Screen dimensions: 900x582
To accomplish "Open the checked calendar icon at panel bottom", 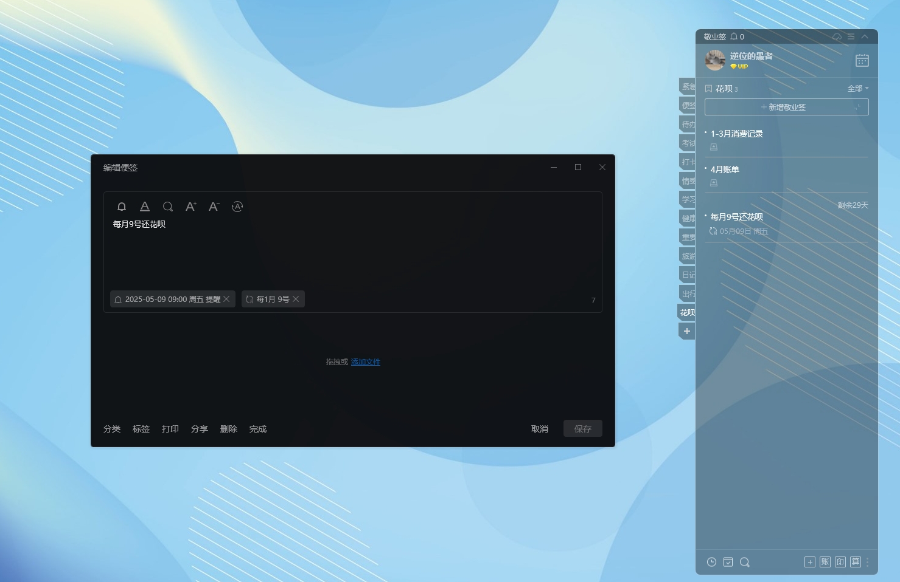I will coord(728,562).
